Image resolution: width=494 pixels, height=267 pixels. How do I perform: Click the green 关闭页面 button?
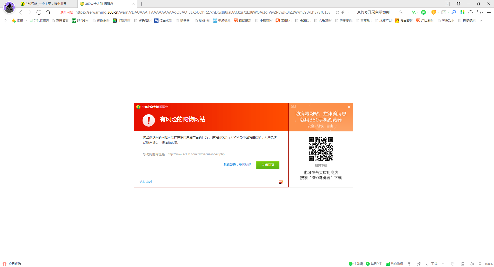pos(268,165)
